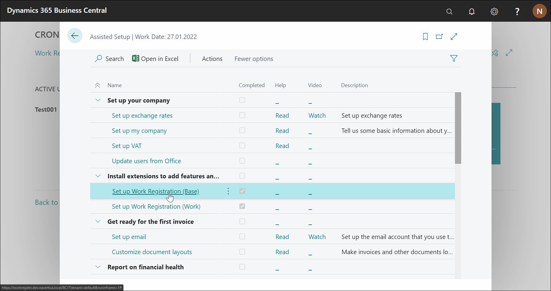Click Read help for Set up my company

pos(282,131)
